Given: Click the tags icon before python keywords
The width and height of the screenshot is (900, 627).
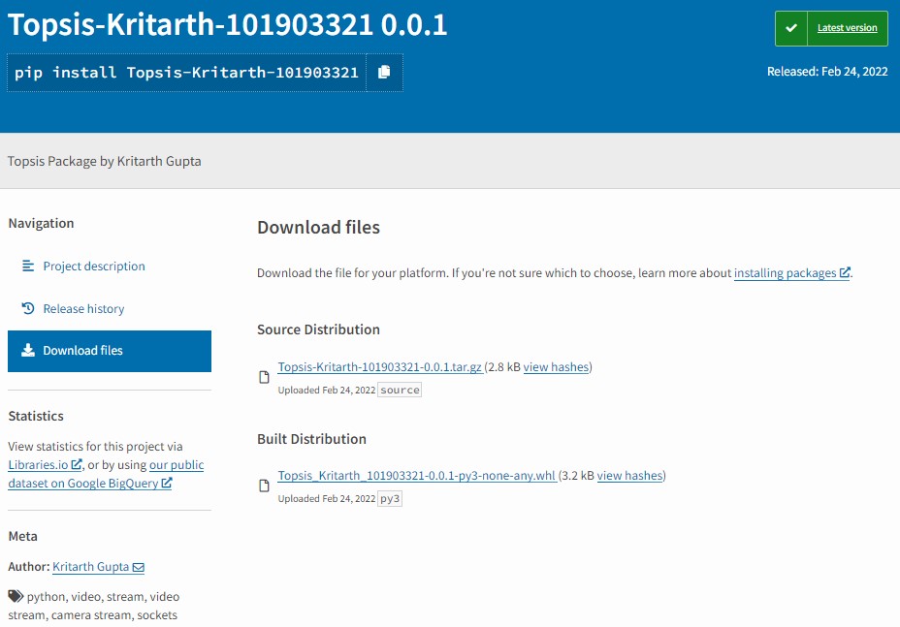Looking at the screenshot, I should point(16,595).
